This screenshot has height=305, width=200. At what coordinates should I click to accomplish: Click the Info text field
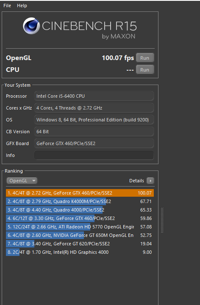pyautogui.click(x=94, y=155)
